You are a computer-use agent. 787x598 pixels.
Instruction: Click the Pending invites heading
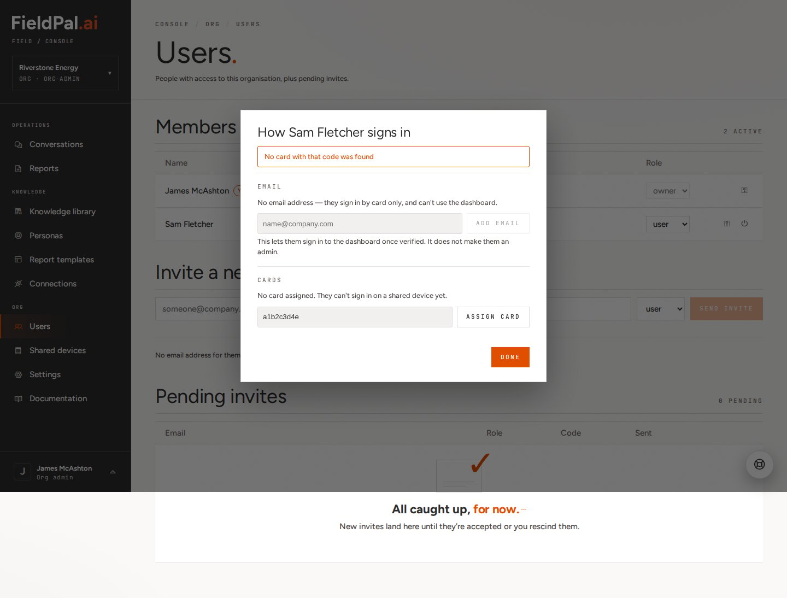pos(221,396)
